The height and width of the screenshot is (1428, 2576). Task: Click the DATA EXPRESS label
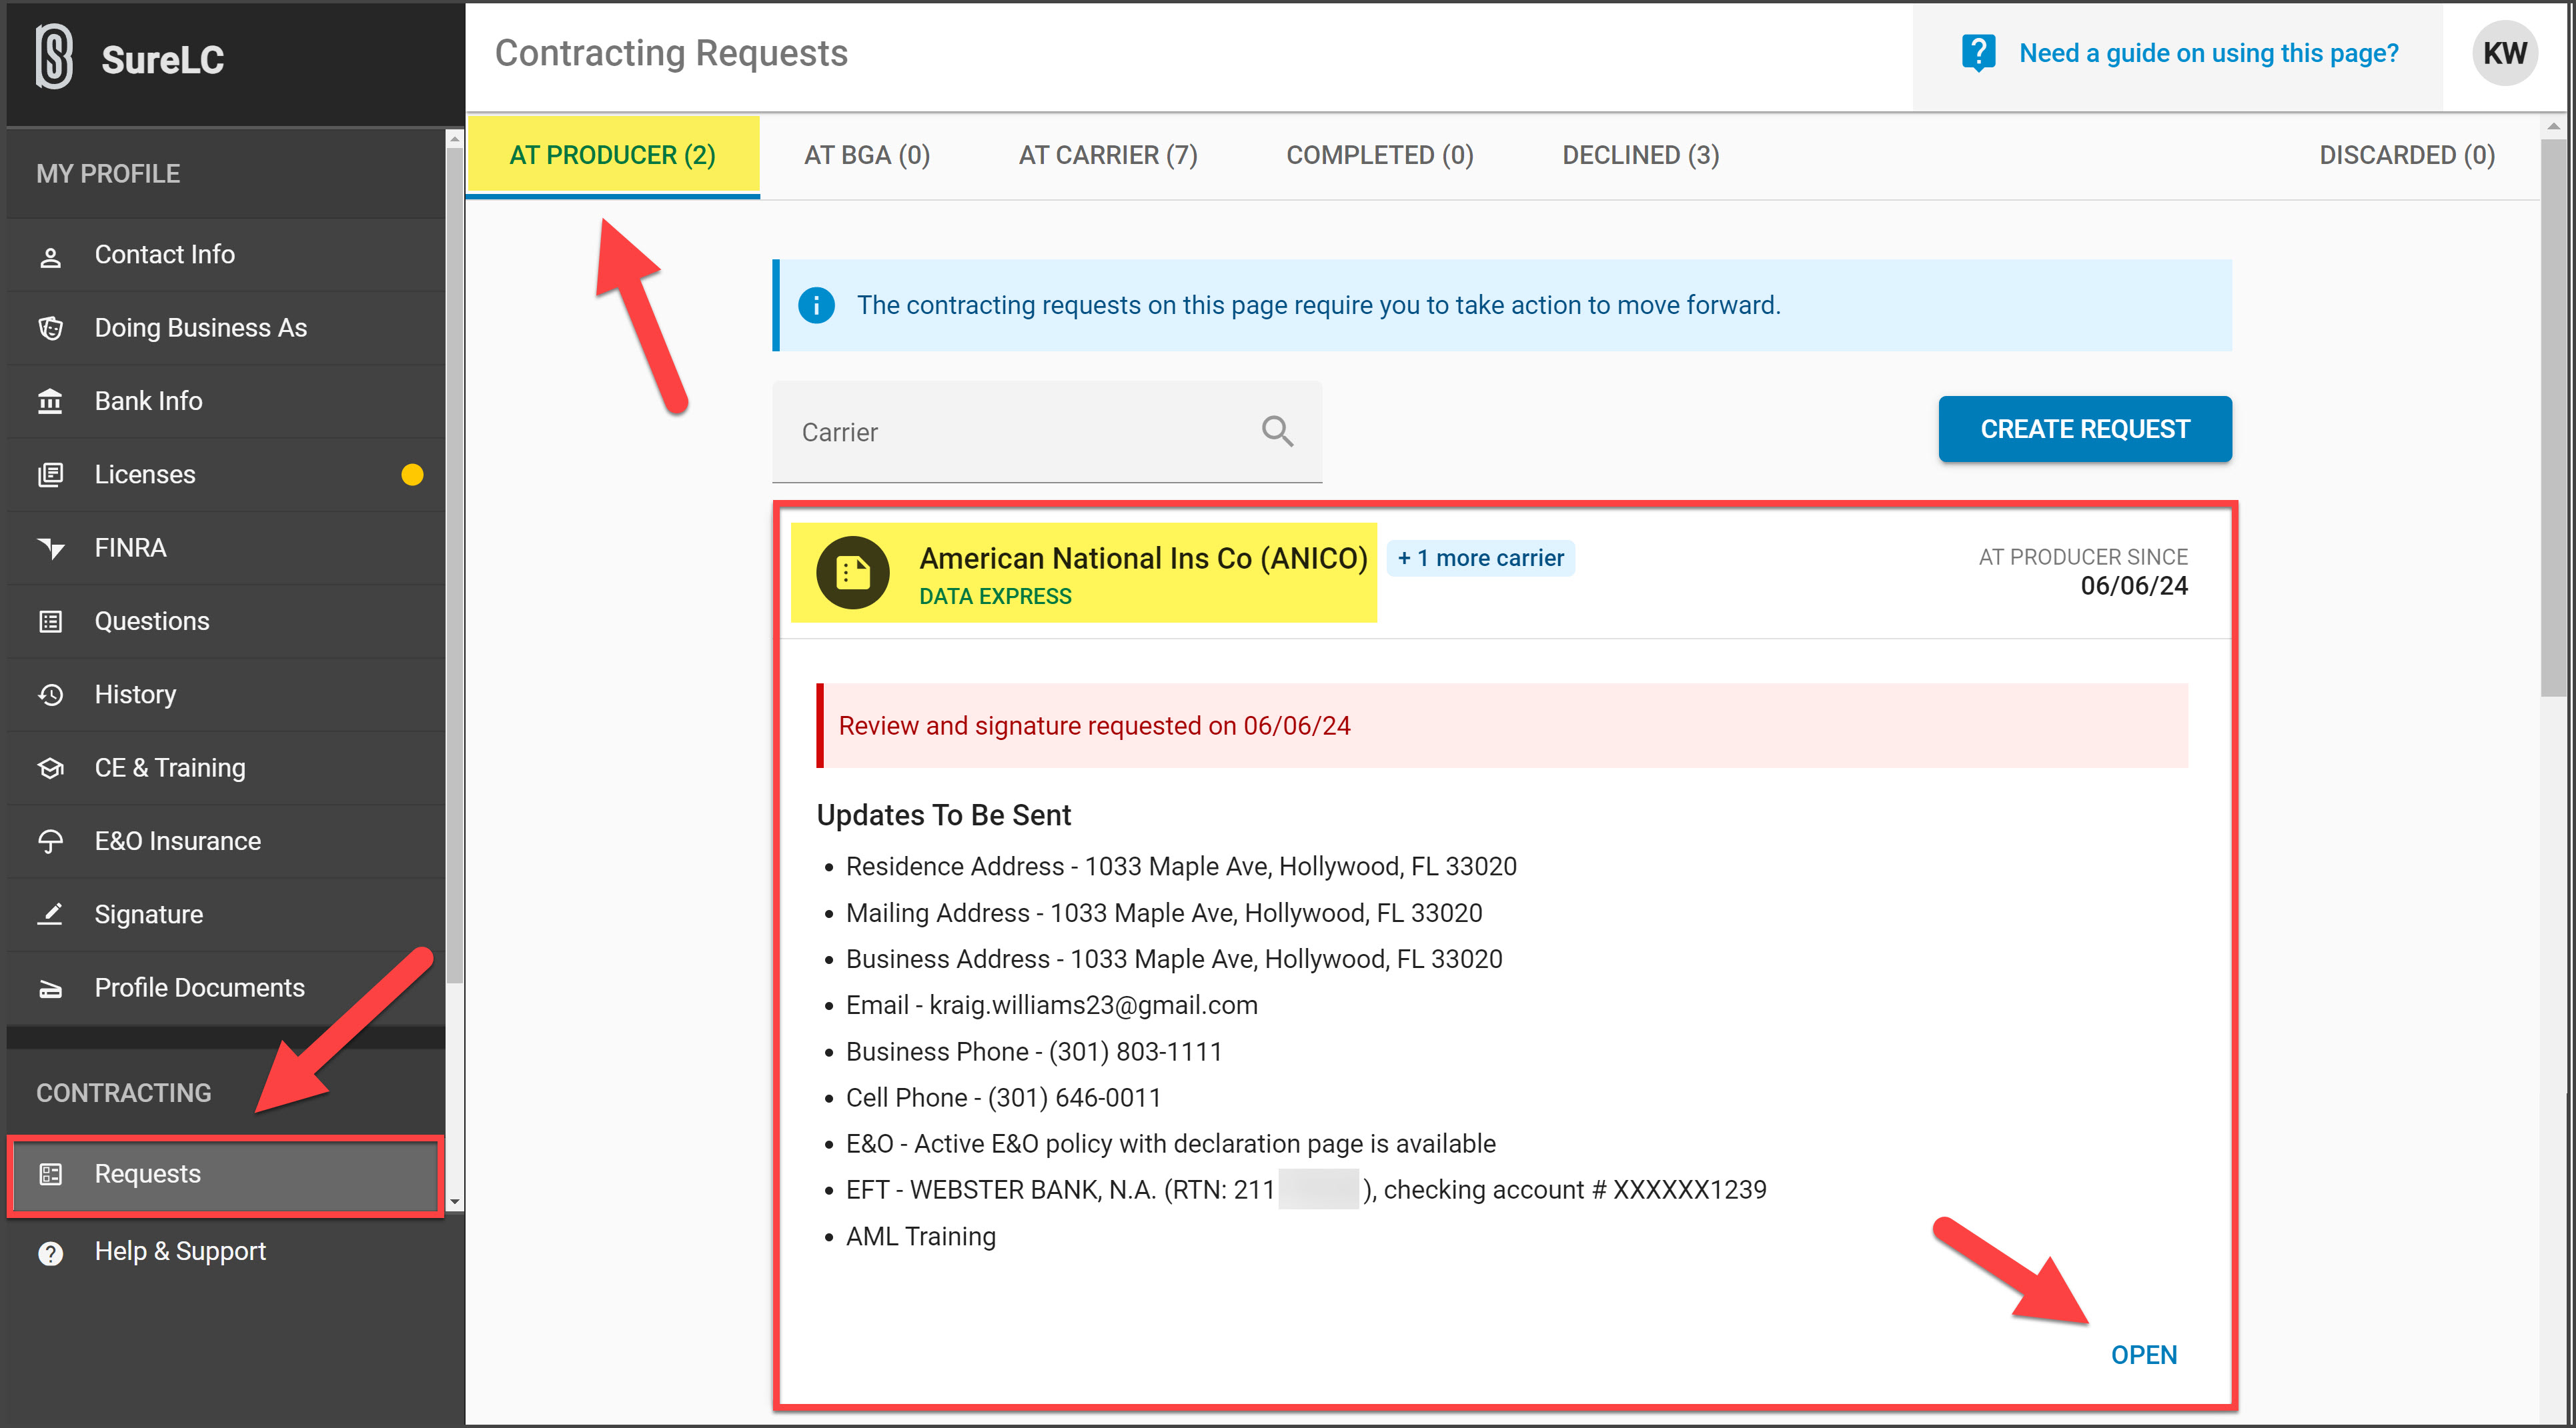995,597
